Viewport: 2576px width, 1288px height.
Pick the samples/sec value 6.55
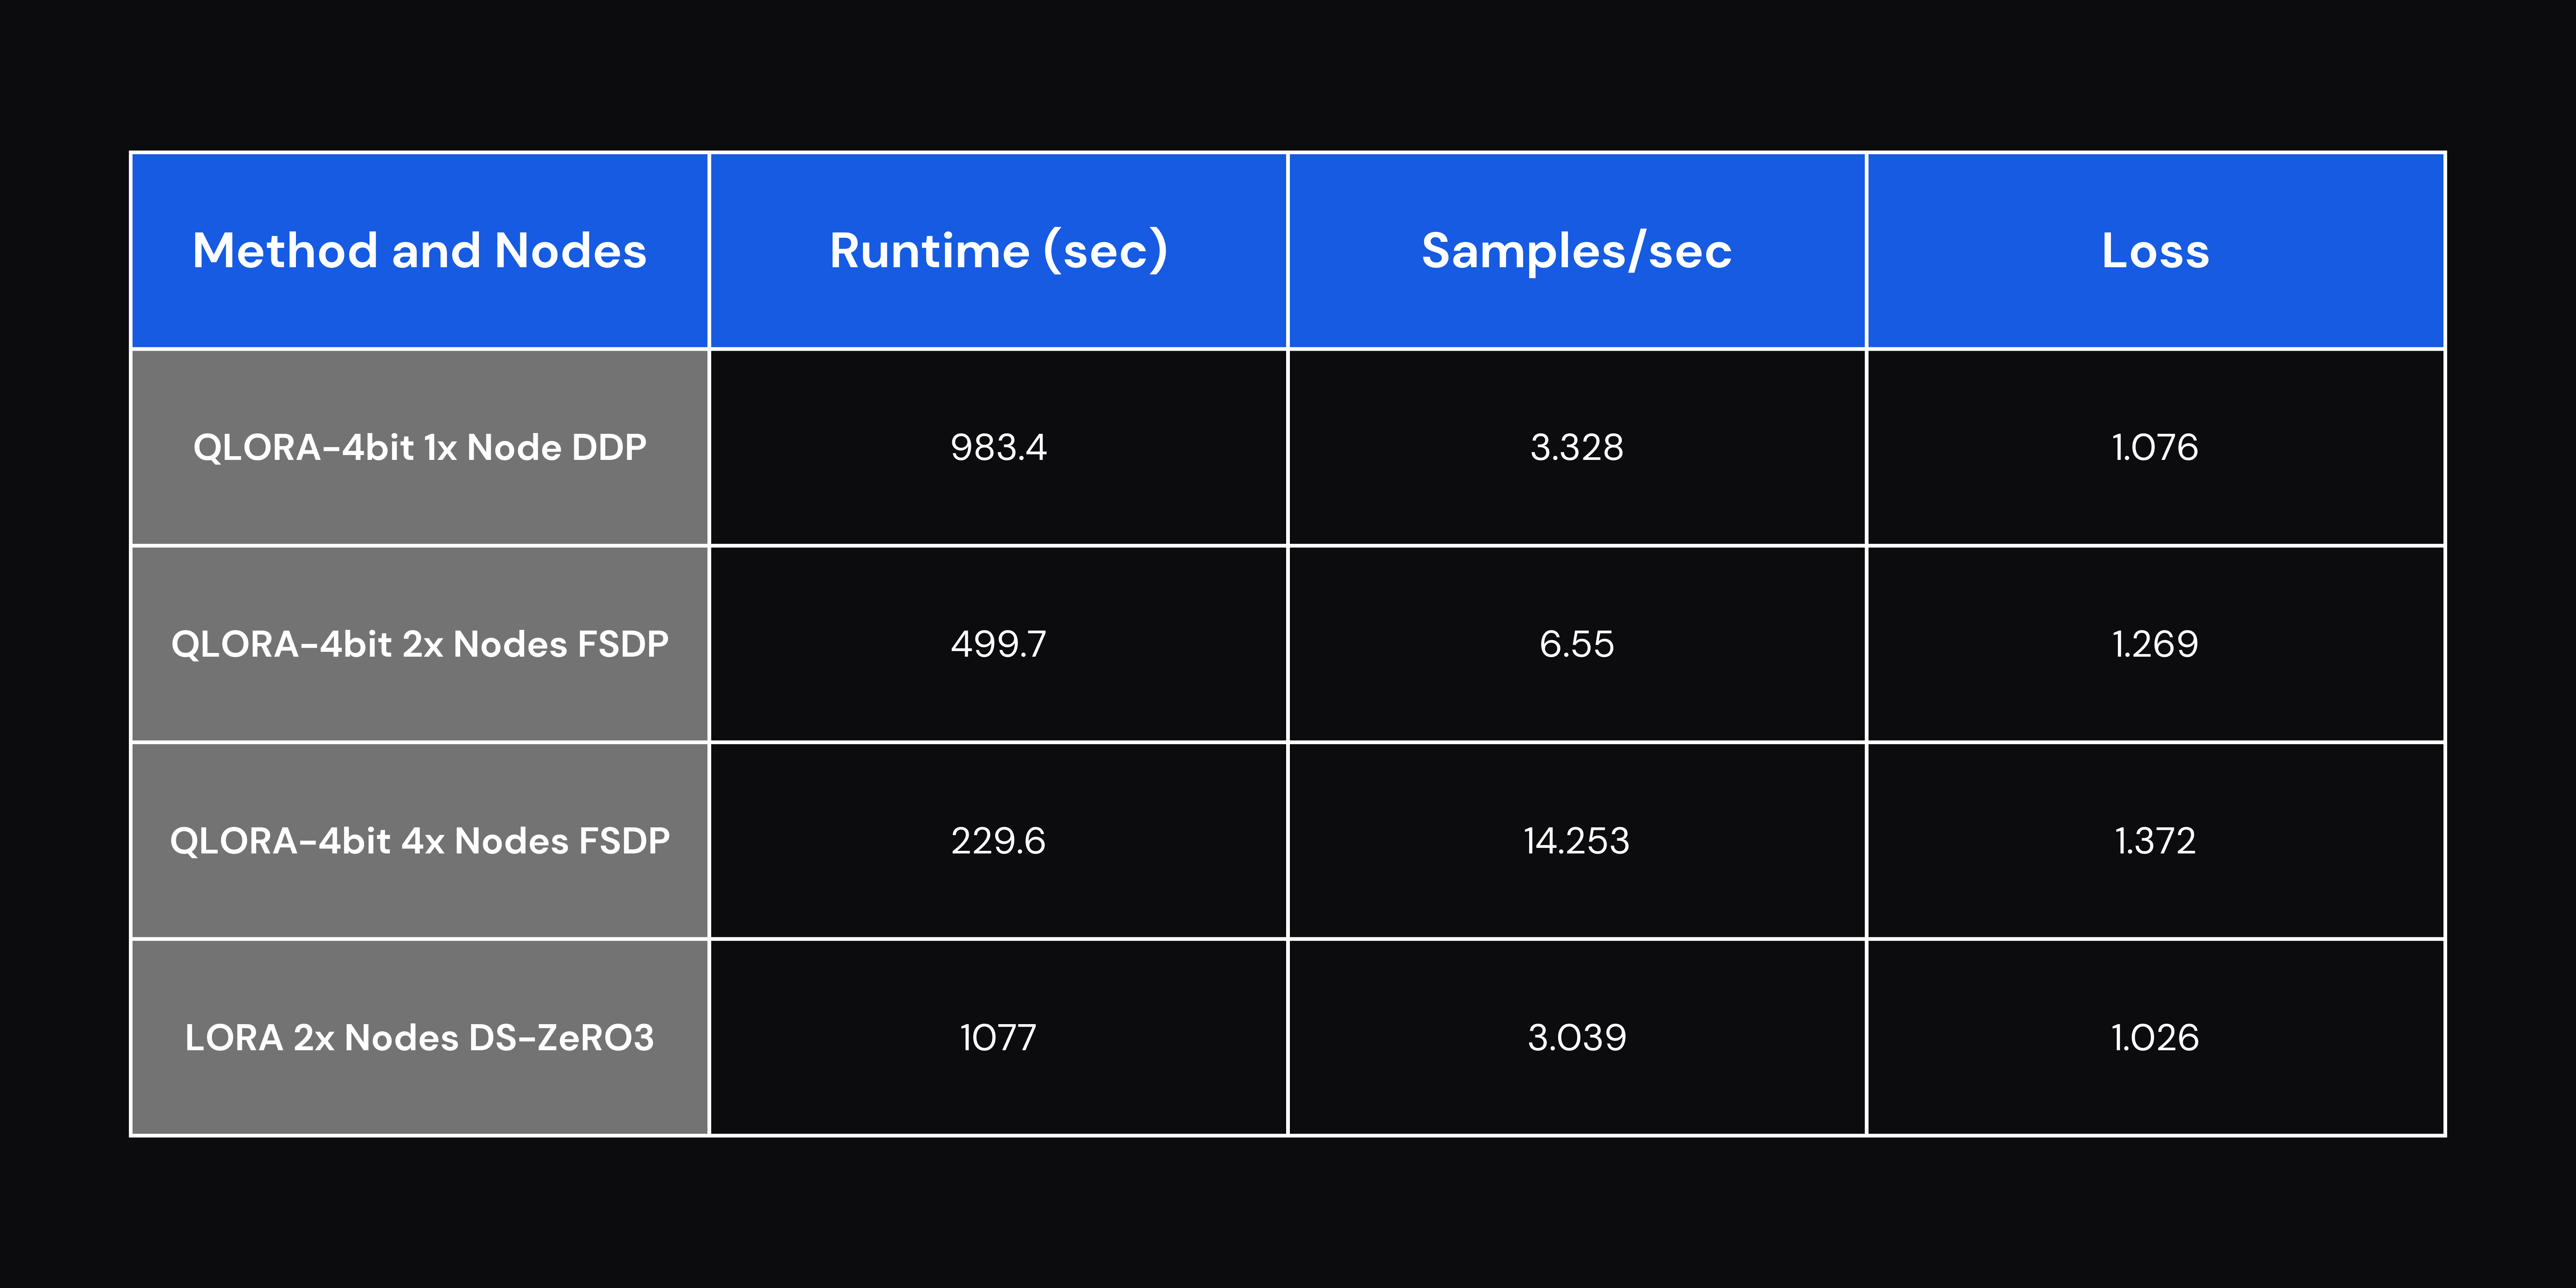pyautogui.click(x=1576, y=644)
